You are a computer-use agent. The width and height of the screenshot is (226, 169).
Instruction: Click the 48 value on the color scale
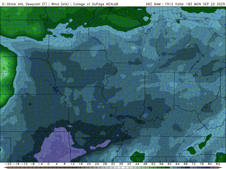click(145, 164)
